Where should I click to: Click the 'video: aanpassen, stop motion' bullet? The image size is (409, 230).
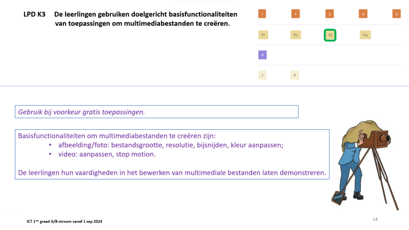[103, 154]
